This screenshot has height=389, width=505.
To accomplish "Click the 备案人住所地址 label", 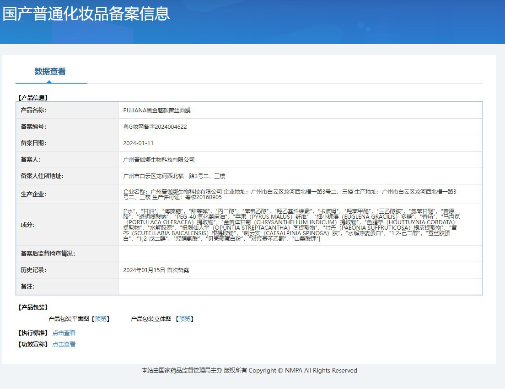I will pos(42,176).
